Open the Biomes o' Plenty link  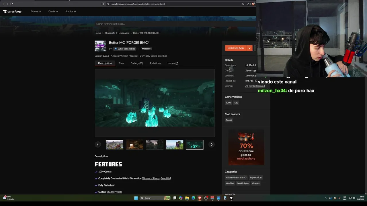[x=151, y=178]
